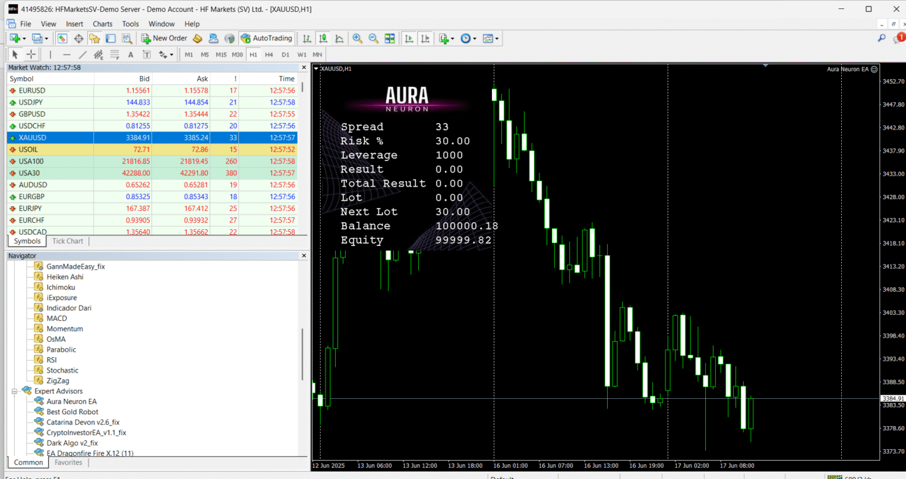The image size is (906, 479).
Task: Toggle the Market Watch window icon
Action: coord(62,38)
